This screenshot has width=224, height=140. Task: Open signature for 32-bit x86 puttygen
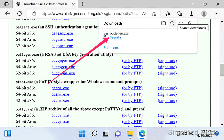pos(167,73)
